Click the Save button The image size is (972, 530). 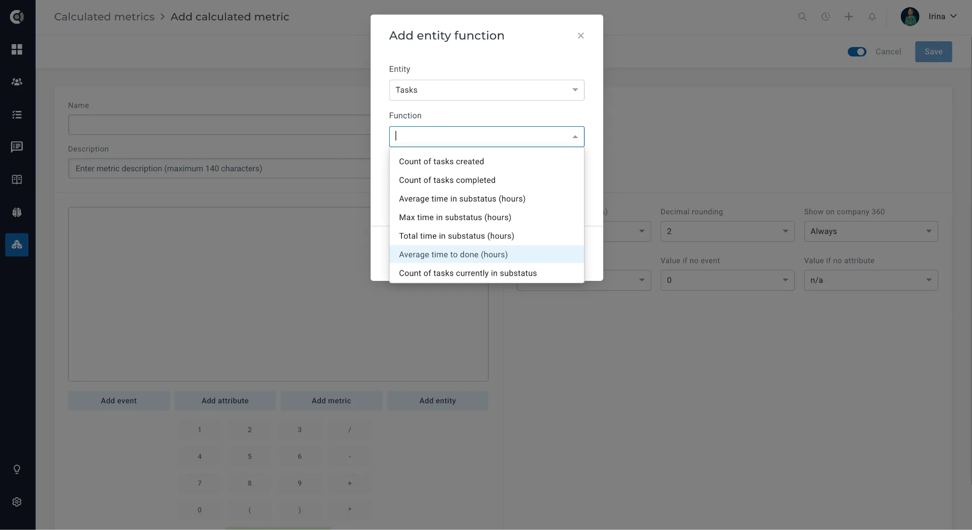click(933, 52)
